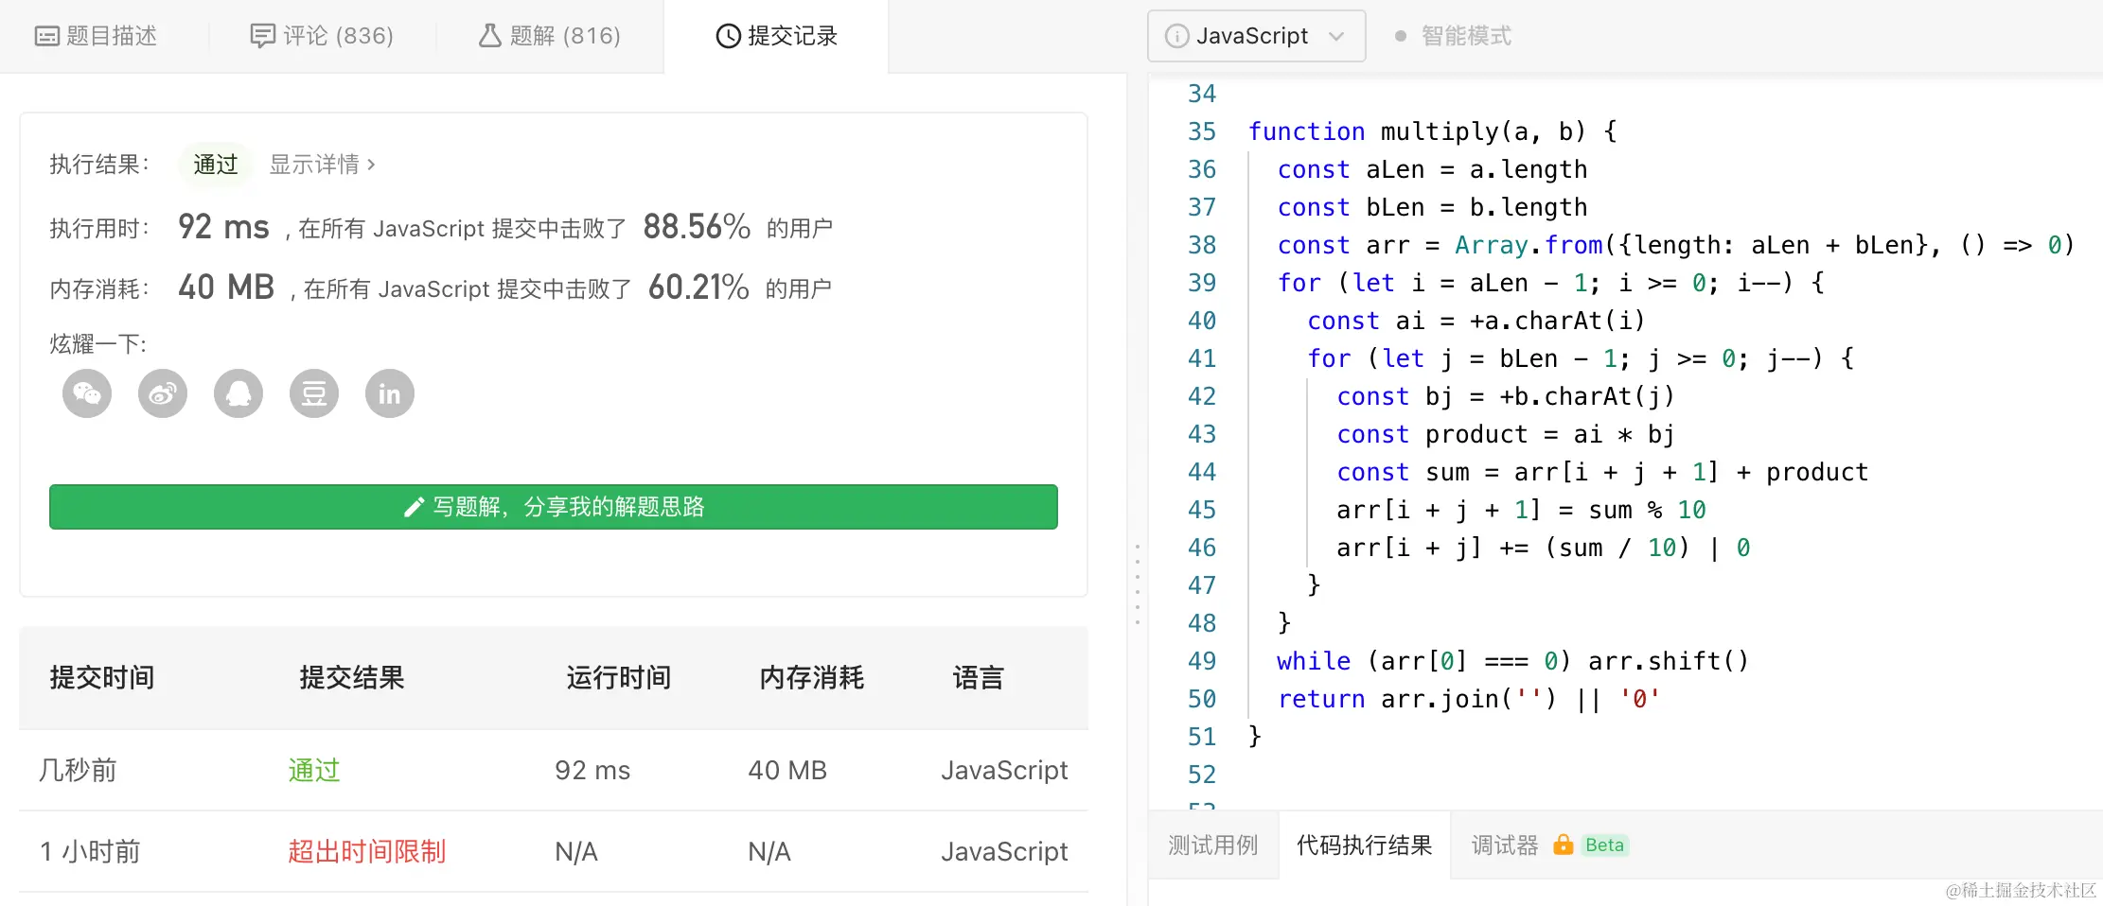Click the return statement on line 50
This screenshot has height=906, width=2103.
point(1469,699)
